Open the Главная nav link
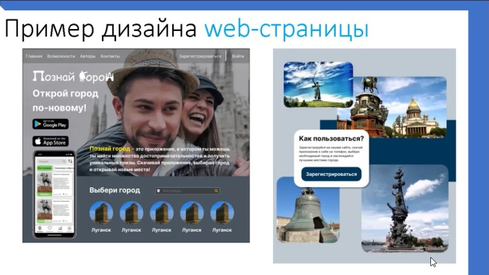The height and width of the screenshot is (275, 489). tap(34, 56)
